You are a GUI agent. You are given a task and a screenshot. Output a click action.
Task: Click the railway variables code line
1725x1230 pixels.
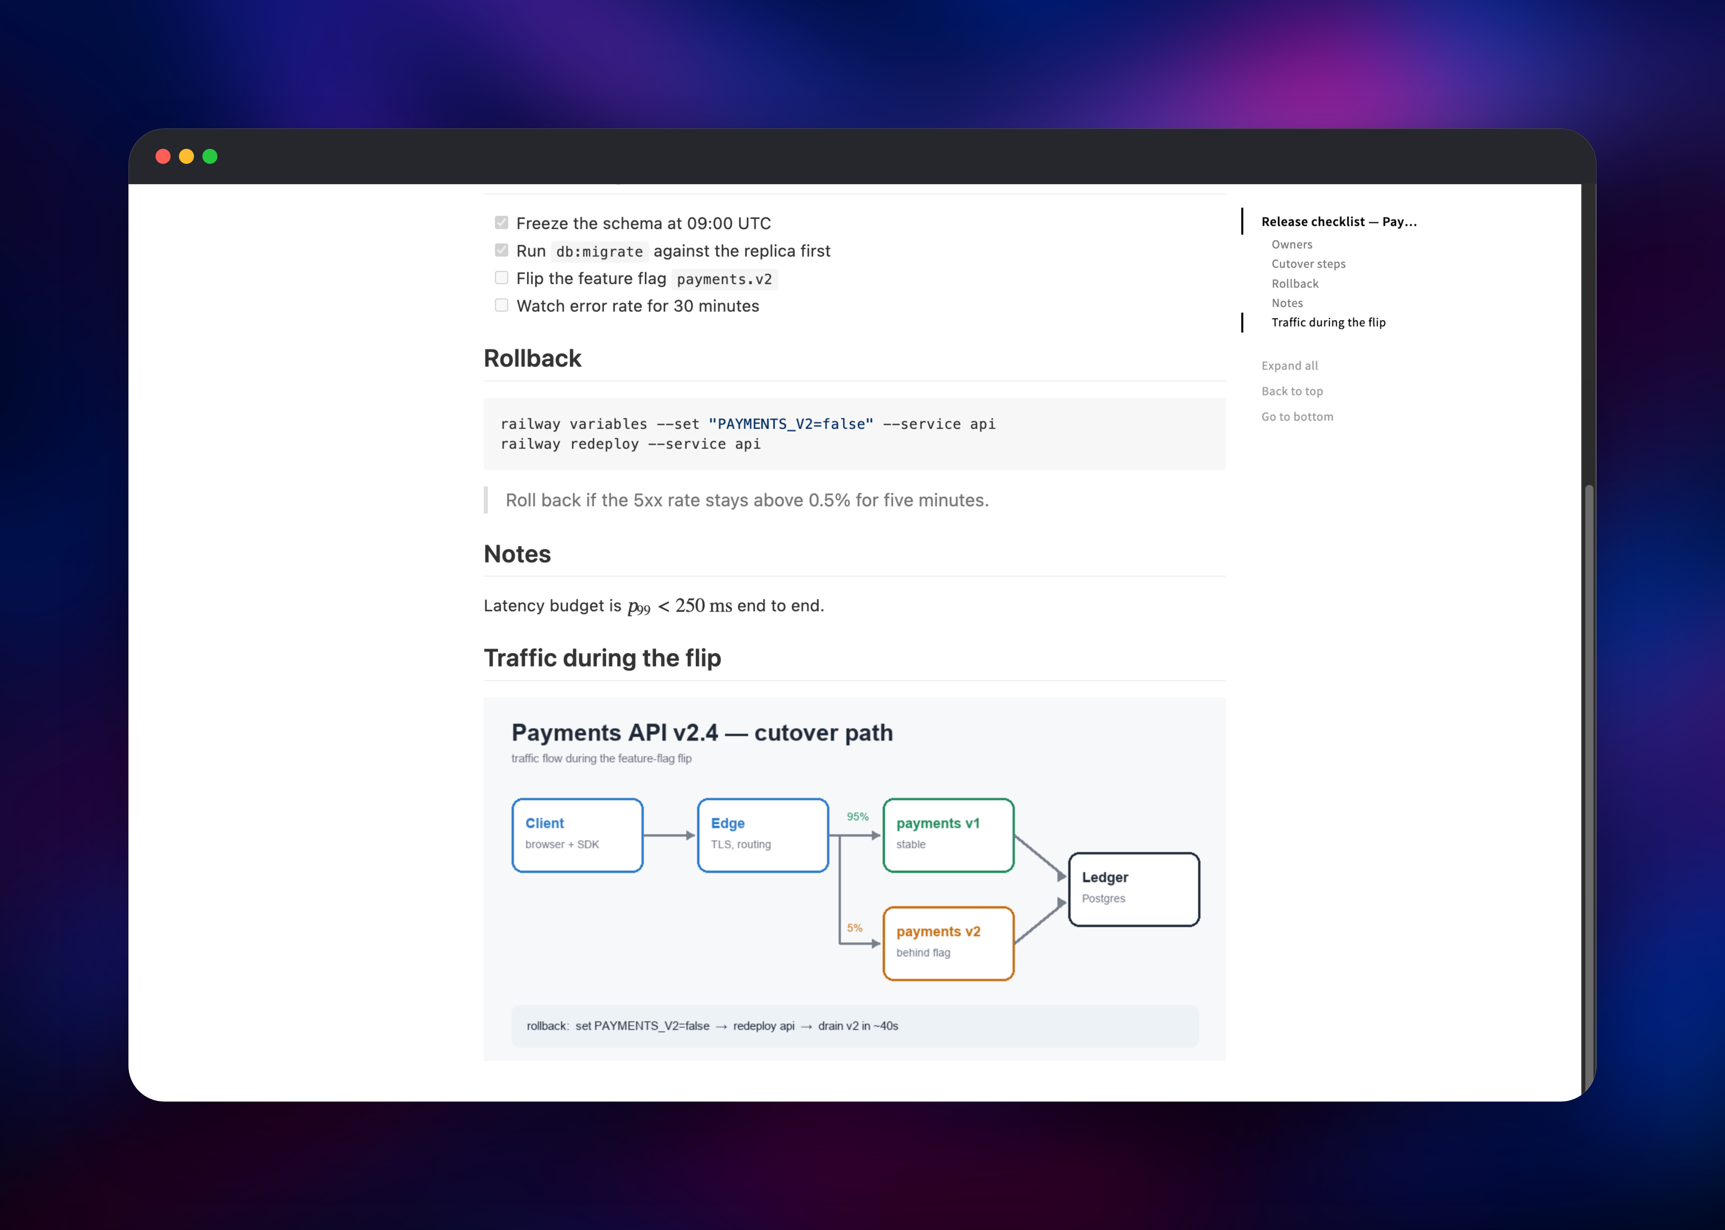pyautogui.click(x=748, y=424)
